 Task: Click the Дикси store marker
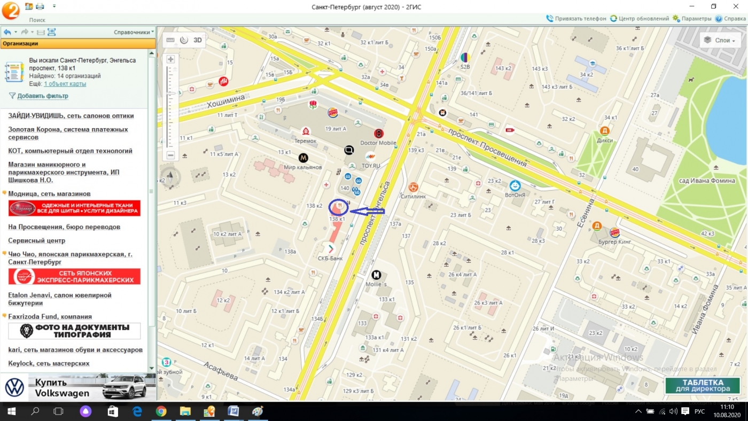point(605,130)
